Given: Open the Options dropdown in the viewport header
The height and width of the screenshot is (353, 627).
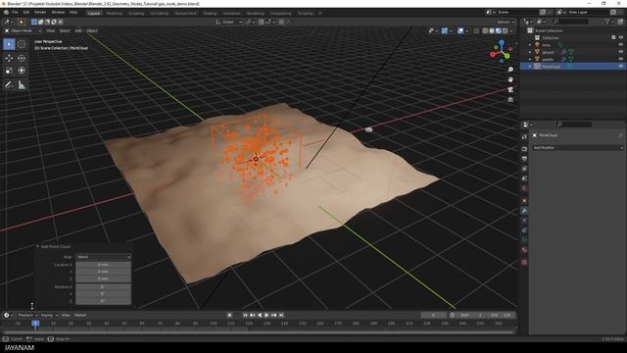Looking at the screenshot, I should point(506,22).
